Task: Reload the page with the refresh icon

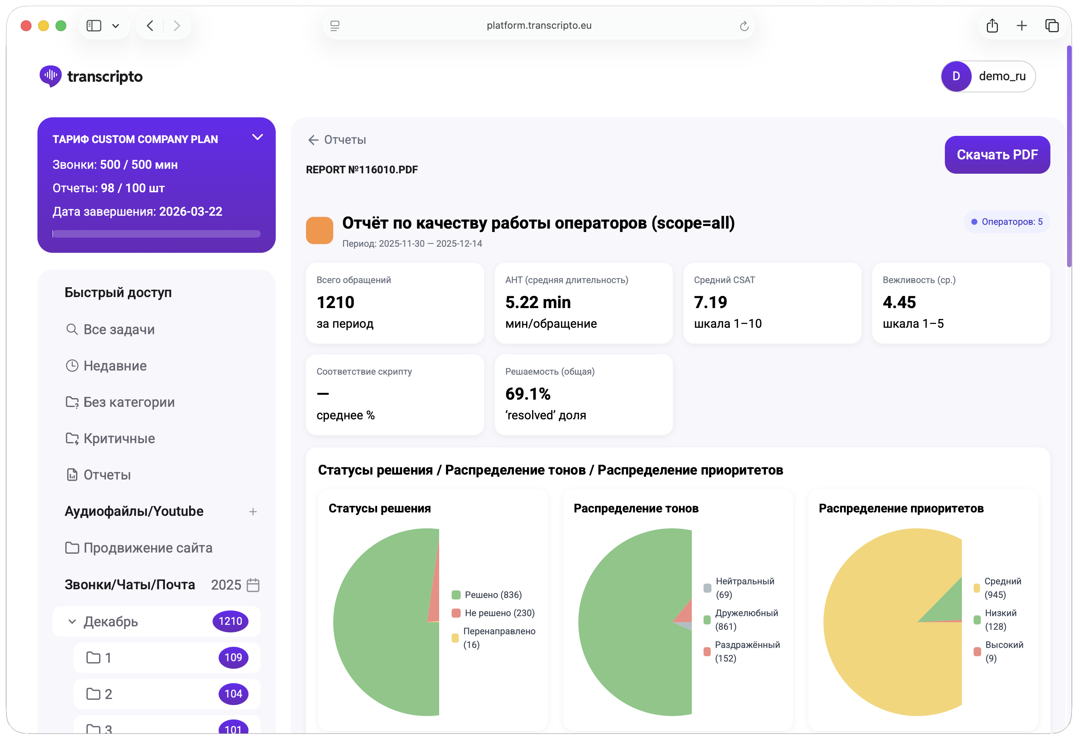Action: pyautogui.click(x=744, y=26)
